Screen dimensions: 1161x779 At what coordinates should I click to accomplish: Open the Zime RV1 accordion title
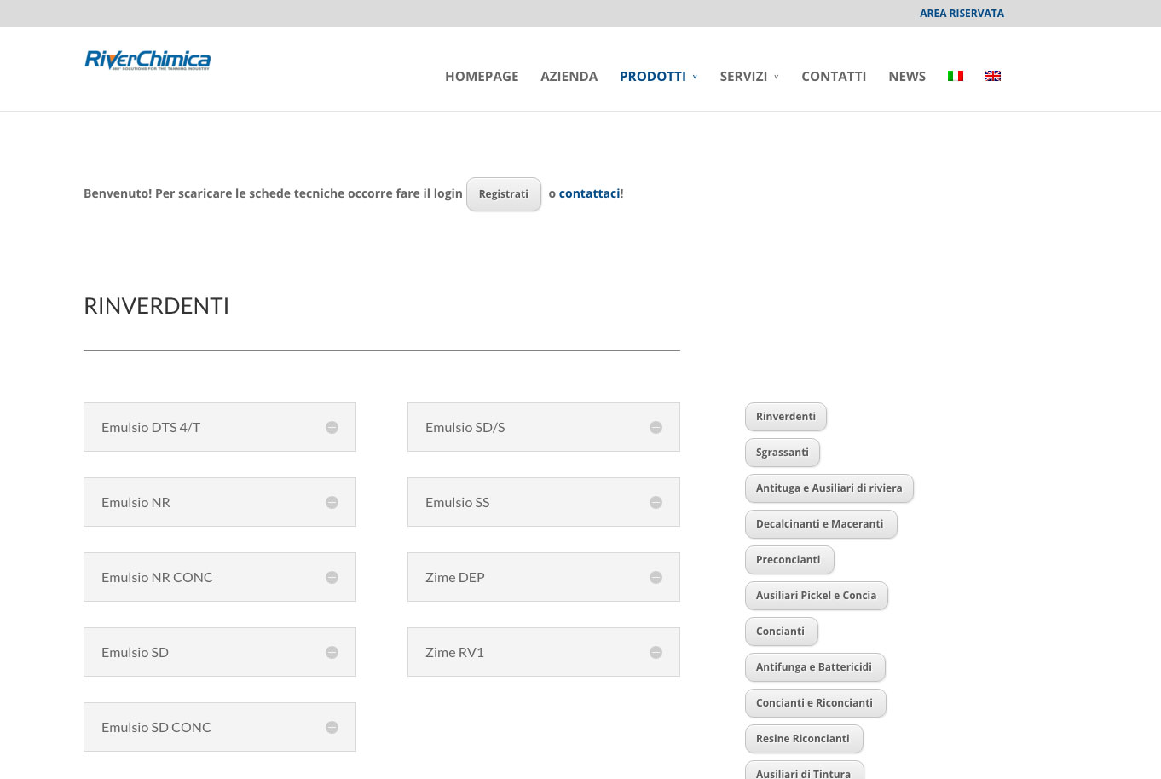click(455, 653)
